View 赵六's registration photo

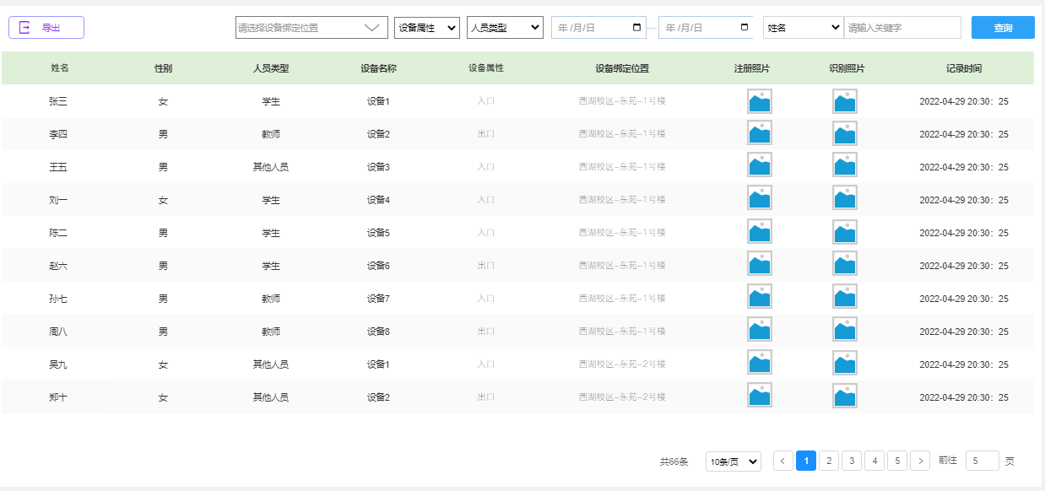point(760,264)
